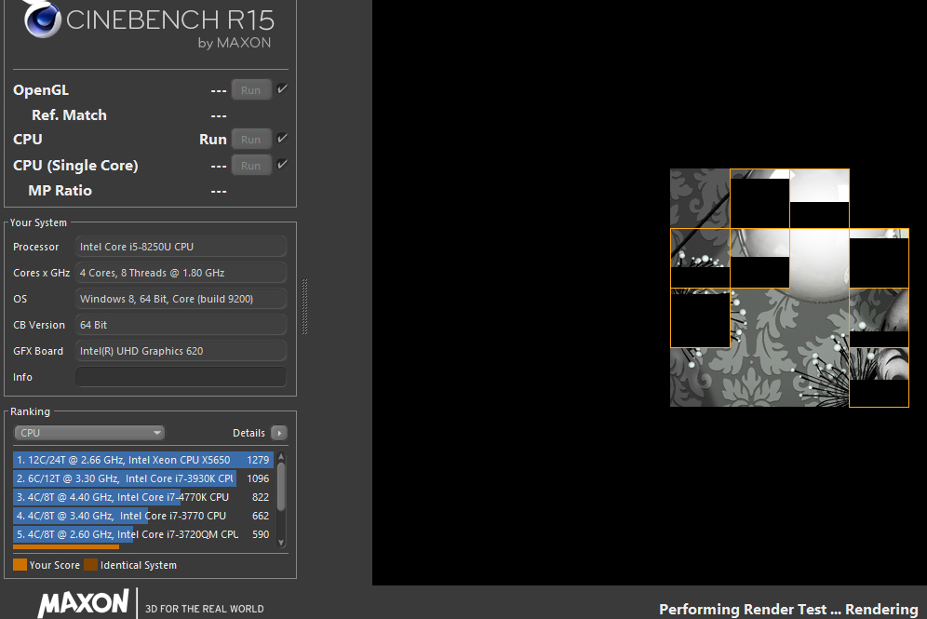Click the orange Your Score color swatch

(x=20, y=565)
